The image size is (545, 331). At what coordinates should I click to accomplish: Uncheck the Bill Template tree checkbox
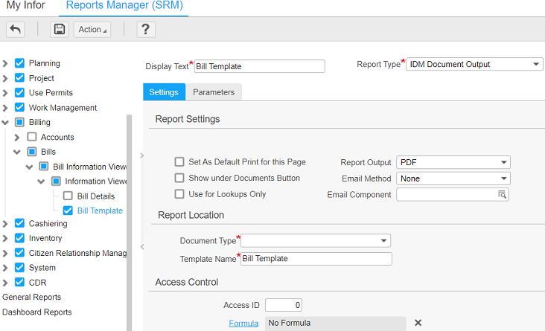click(x=68, y=211)
